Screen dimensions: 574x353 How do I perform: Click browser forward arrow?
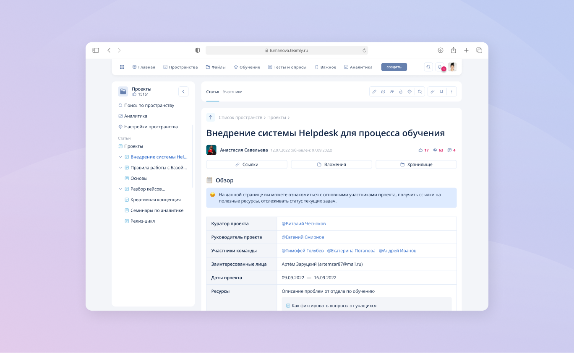pyautogui.click(x=119, y=50)
